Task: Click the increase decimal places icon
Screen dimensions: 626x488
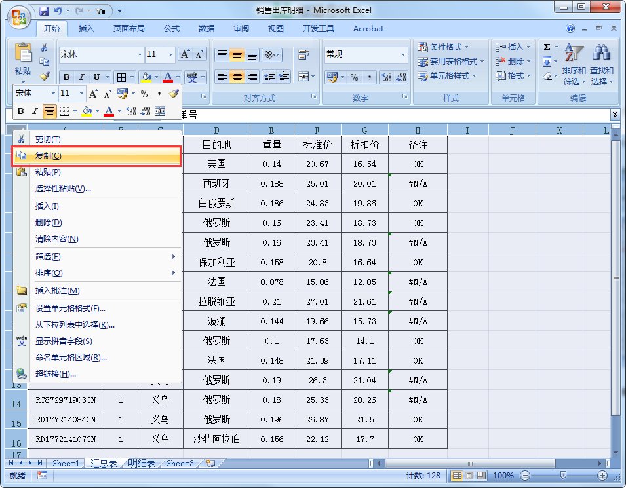Action: pos(387,77)
